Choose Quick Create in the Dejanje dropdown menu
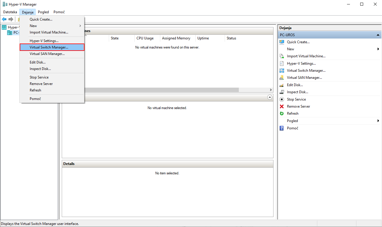 (x=52, y=19)
